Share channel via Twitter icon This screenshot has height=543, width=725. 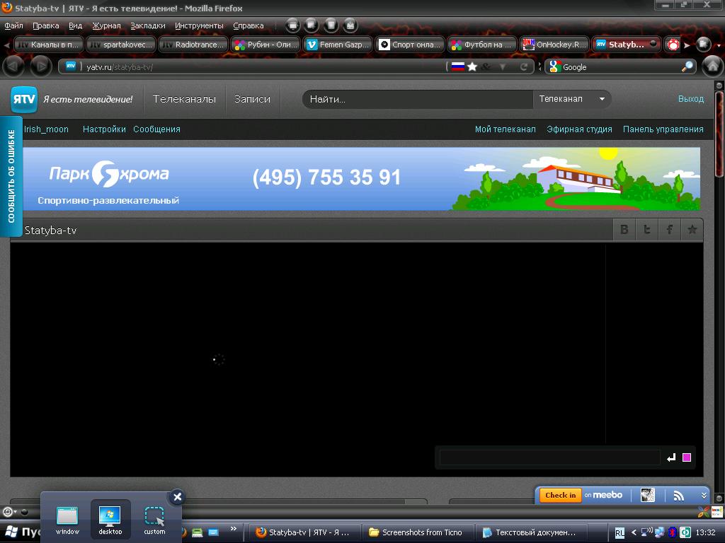pos(647,230)
